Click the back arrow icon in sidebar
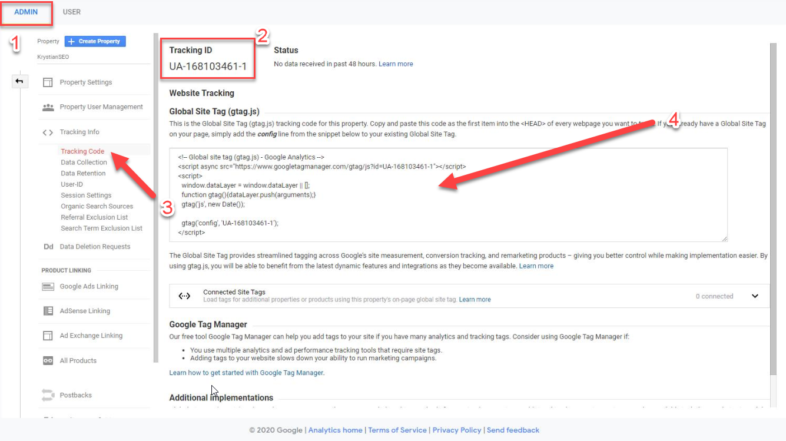786x441 pixels. click(19, 81)
